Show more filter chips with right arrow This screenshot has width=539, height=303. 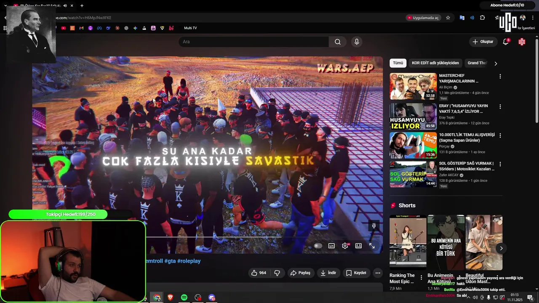[x=496, y=64]
